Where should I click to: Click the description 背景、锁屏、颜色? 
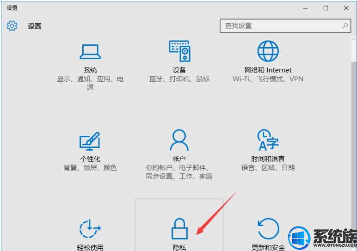(90, 168)
